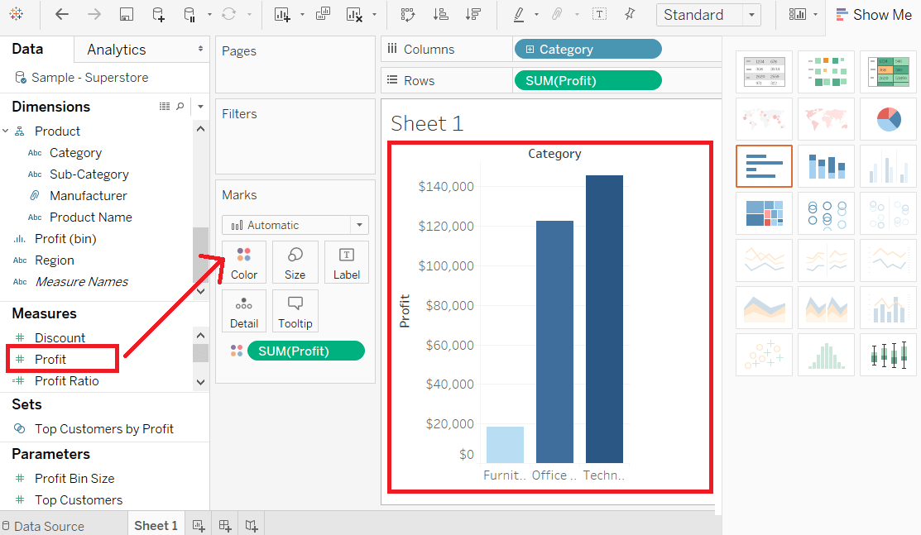Viewport: 921px width, 535px height.
Task: Click the Label marks card button
Action: [x=347, y=262]
